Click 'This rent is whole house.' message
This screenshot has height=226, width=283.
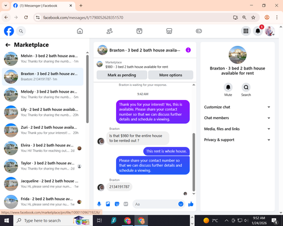(166, 151)
